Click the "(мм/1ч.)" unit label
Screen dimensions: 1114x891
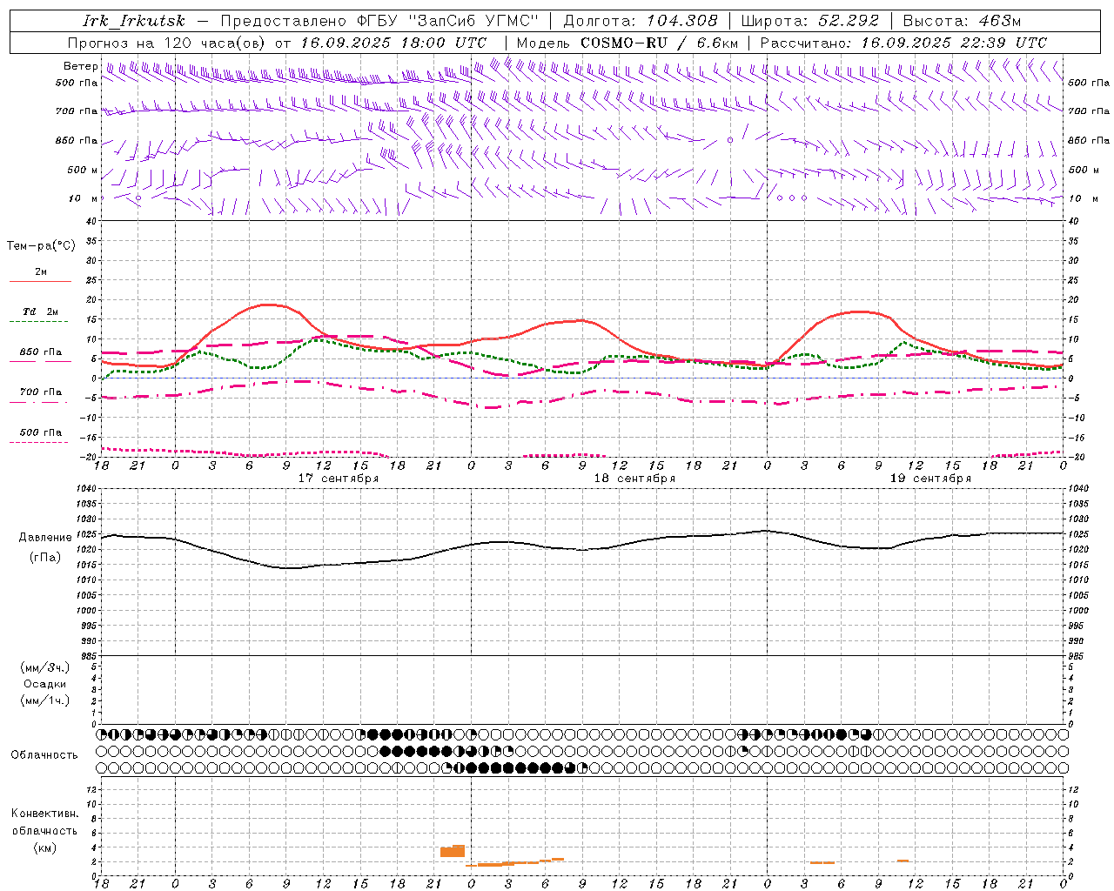tap(45, 700)
